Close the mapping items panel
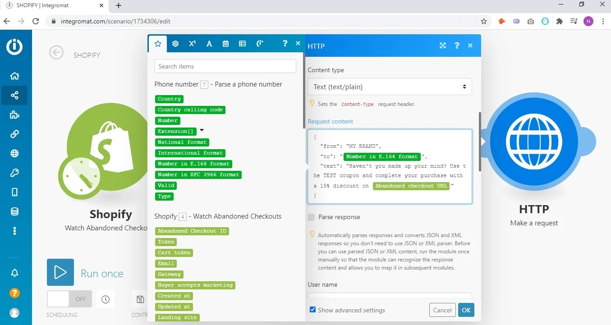 pos(298,43)
